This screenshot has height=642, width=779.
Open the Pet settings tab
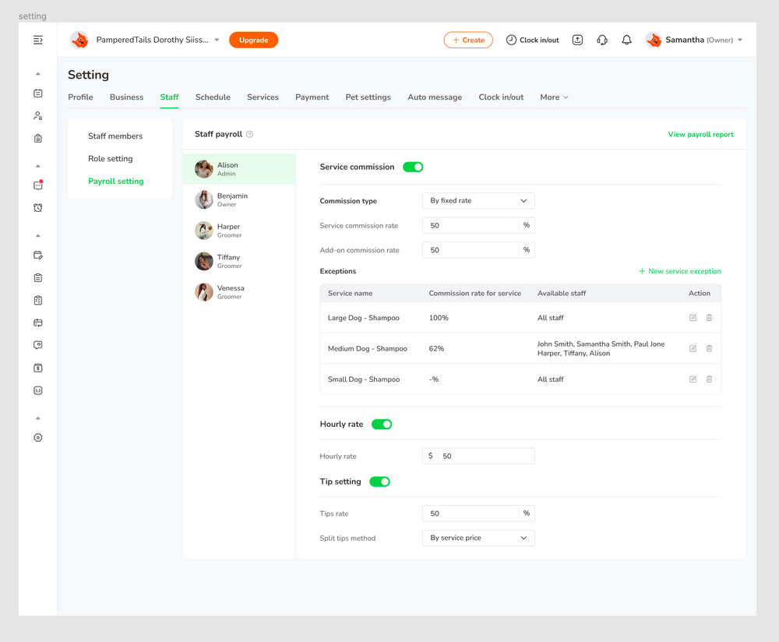point(368,97)
